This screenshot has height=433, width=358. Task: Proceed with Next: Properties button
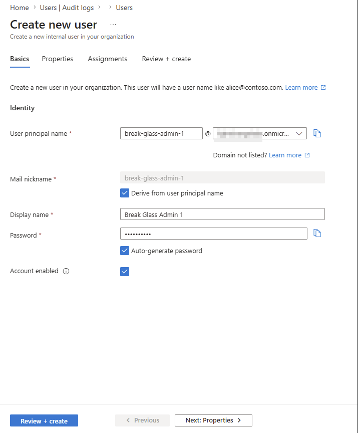213,420
